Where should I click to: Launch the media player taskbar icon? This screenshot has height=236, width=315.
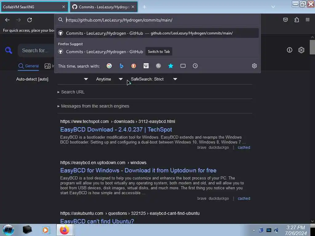click(46, 230)
